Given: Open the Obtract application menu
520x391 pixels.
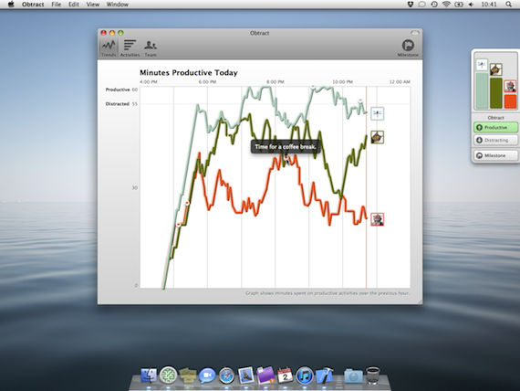Looking at the screenshot, I should pyautogui.click(x=33, y=5).
